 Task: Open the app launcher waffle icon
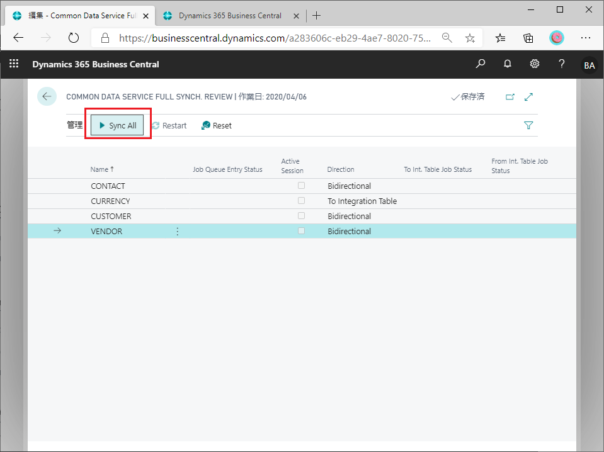[x=14, y=64]
